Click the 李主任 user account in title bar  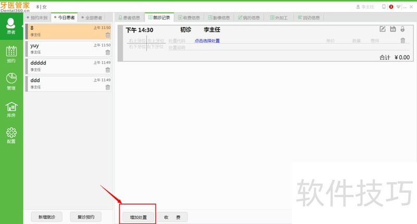[365, 7]
